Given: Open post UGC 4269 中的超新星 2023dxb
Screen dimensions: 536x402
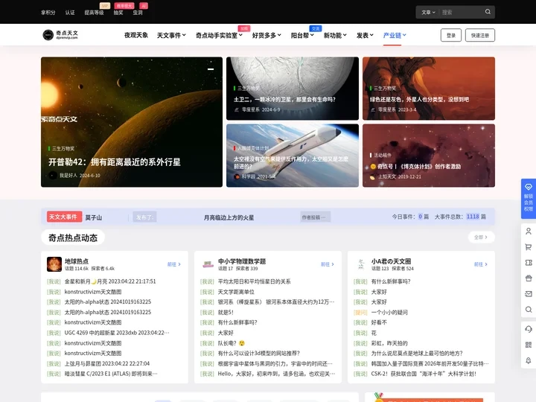Looking at the screenshot, I should click(117, 333).
